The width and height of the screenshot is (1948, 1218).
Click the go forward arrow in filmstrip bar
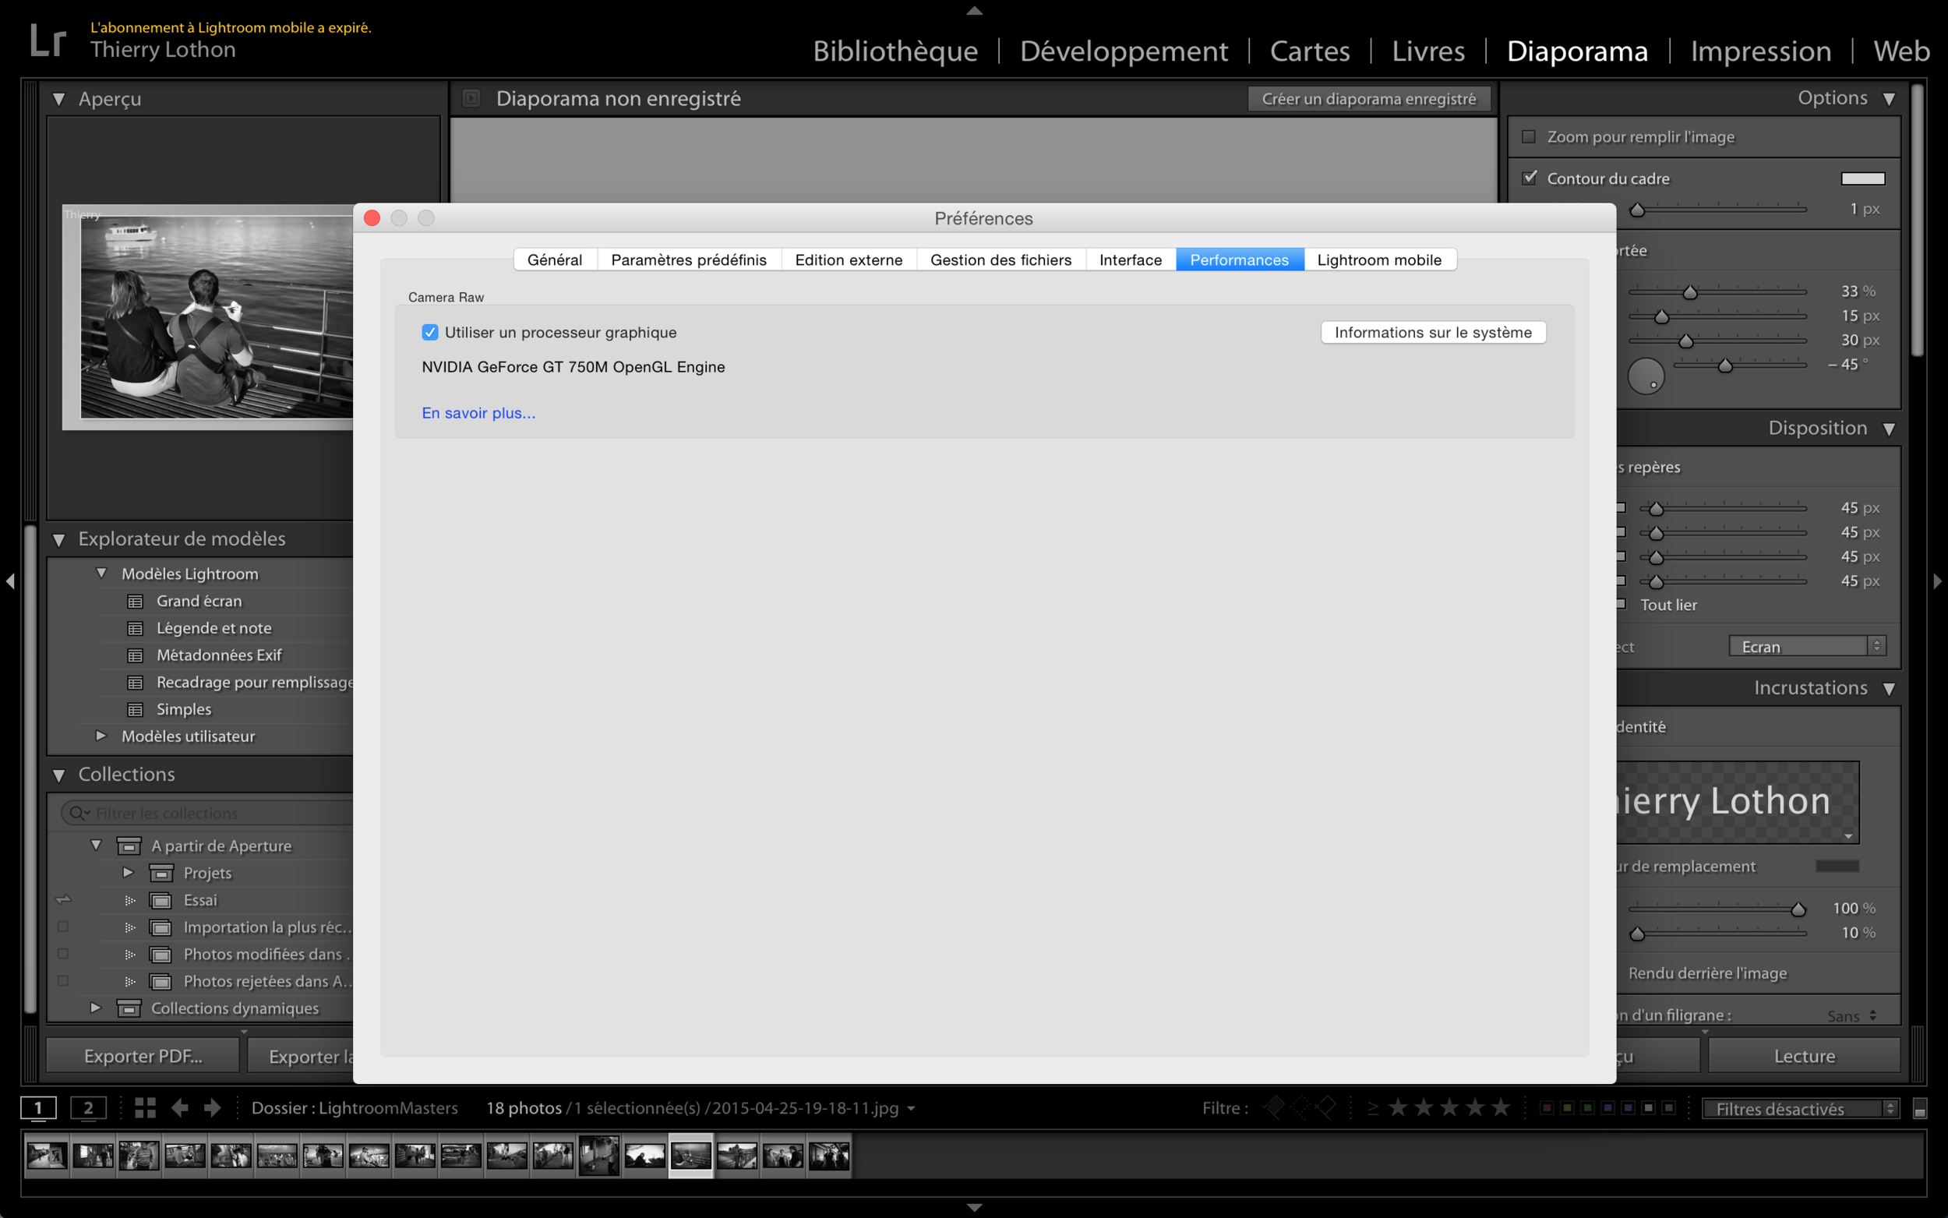pyautogui.click(x=213, y=1107)
